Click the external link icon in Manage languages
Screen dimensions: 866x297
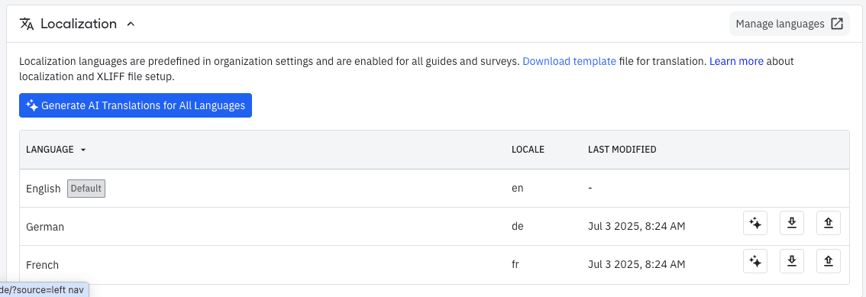(x=837, y=24)
